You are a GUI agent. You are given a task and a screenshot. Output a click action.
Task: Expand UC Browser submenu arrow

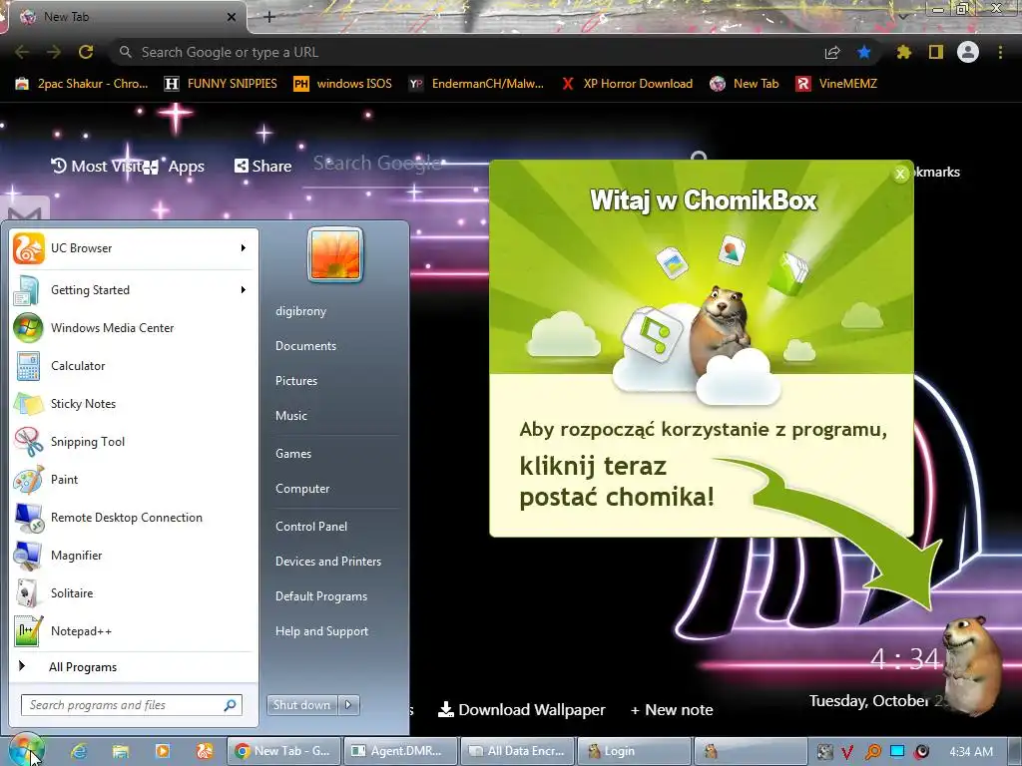244,248
